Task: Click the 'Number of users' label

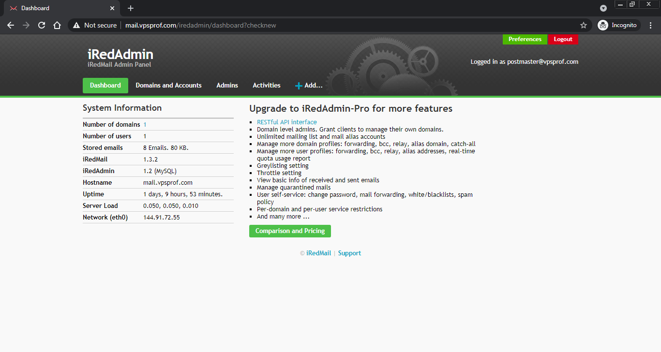Action: [107, 136]
